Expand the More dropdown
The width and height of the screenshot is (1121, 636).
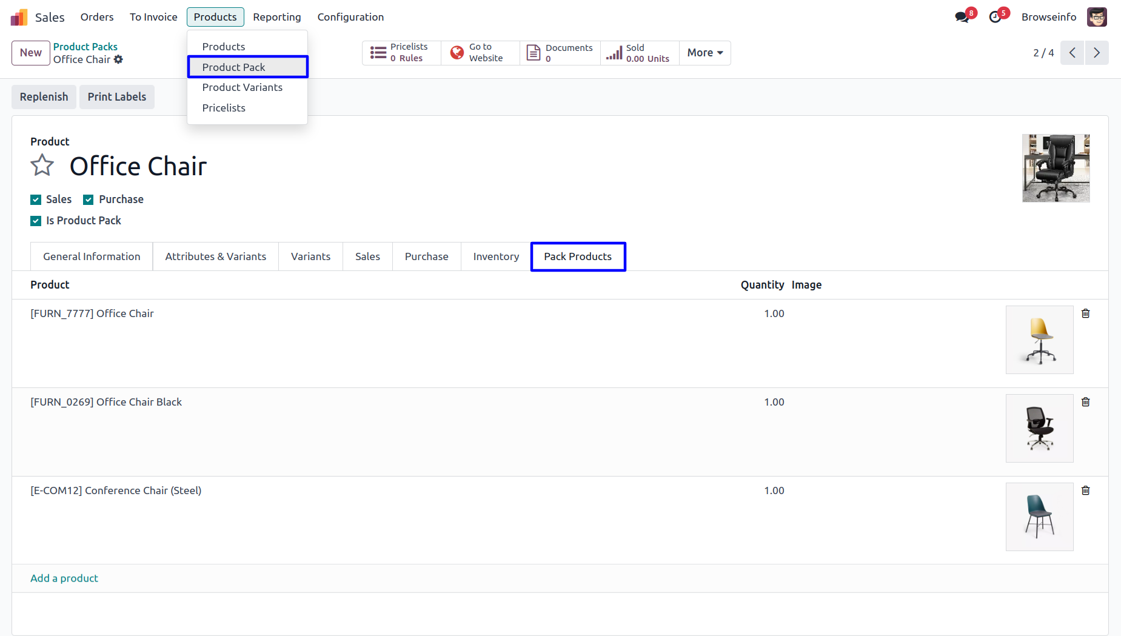pyautogui.click(x=704, y=53)
